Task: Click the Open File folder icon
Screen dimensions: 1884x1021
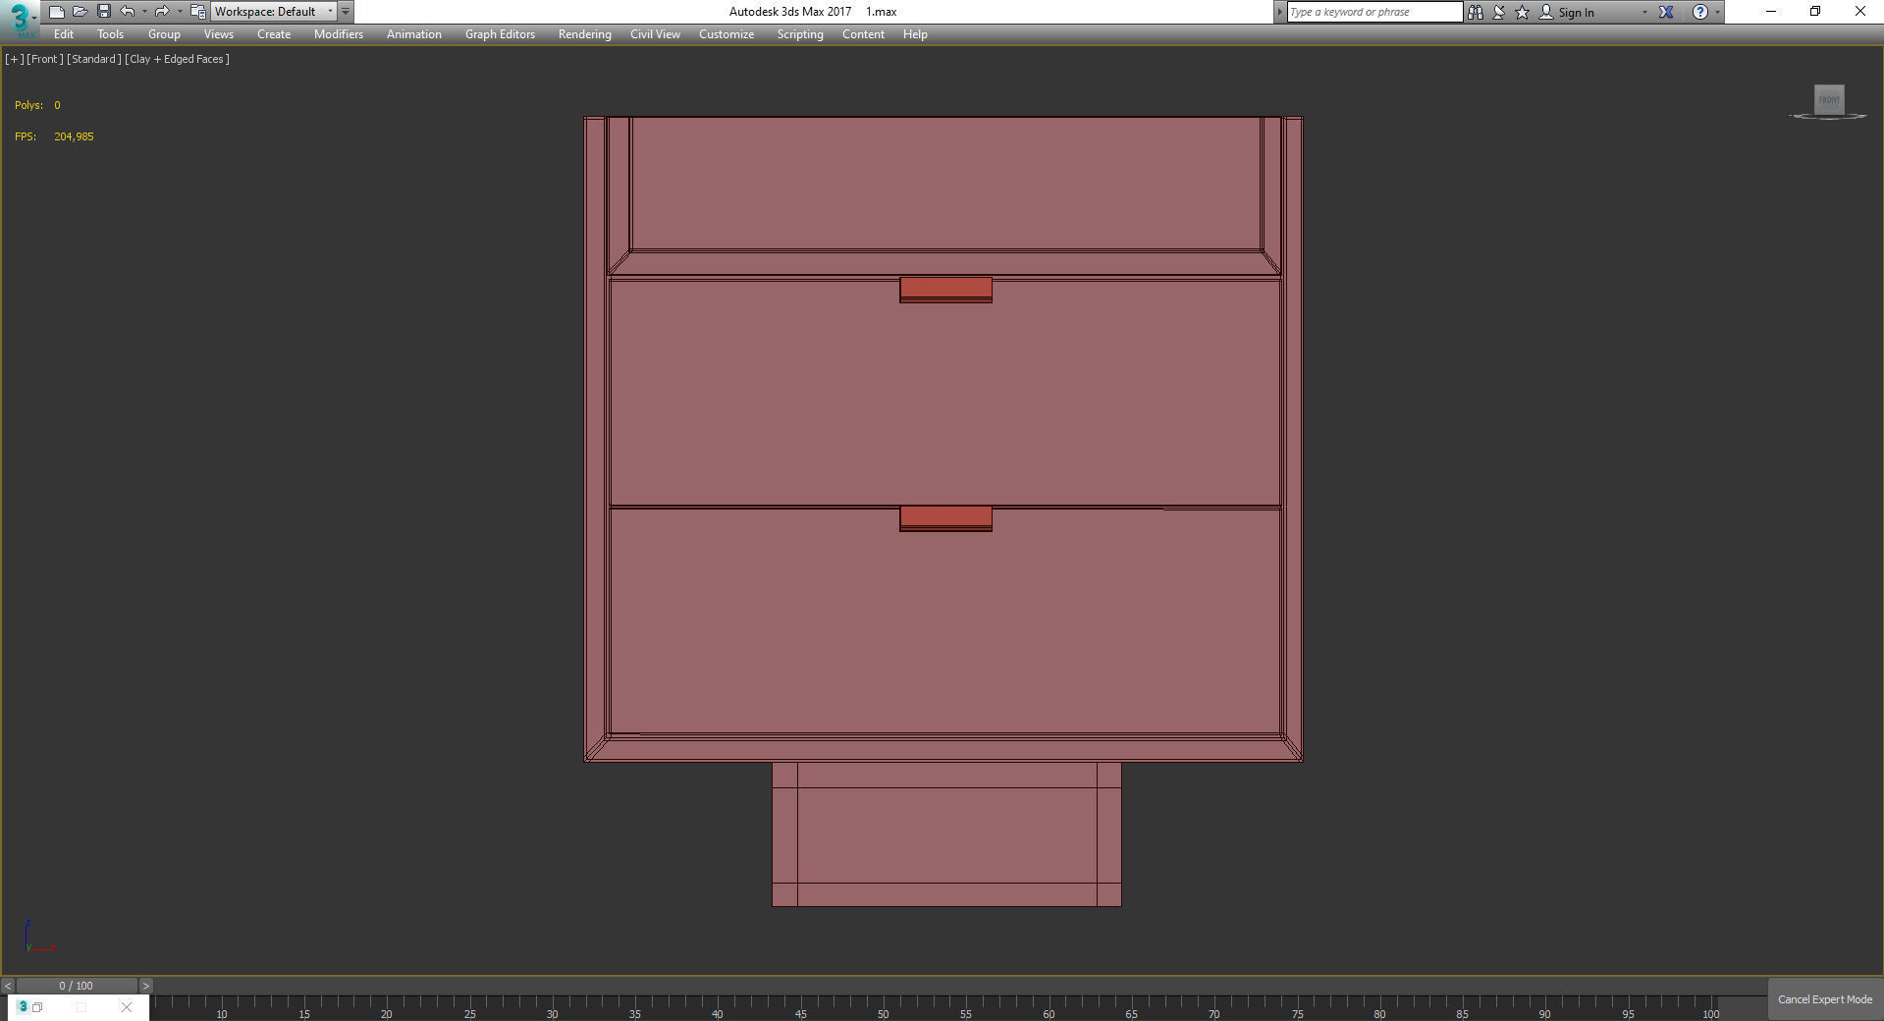Action: [x=81, y=12]
